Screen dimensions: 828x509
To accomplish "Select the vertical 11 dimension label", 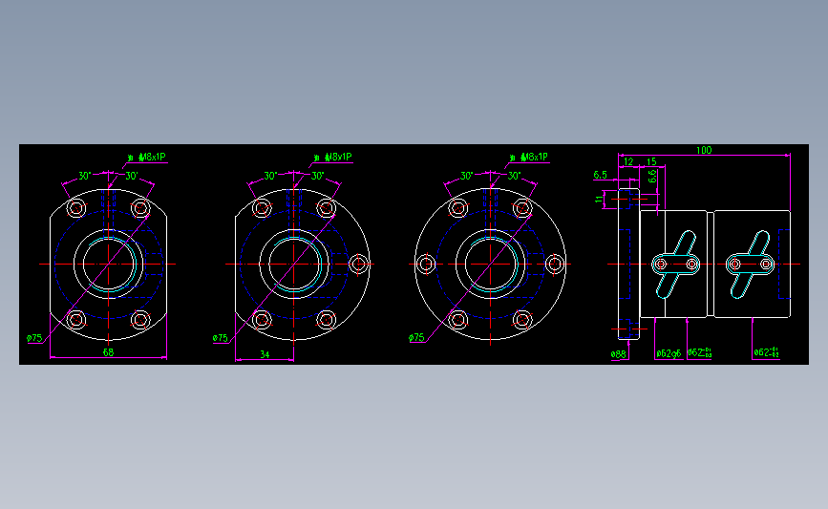I will point(599,199).
